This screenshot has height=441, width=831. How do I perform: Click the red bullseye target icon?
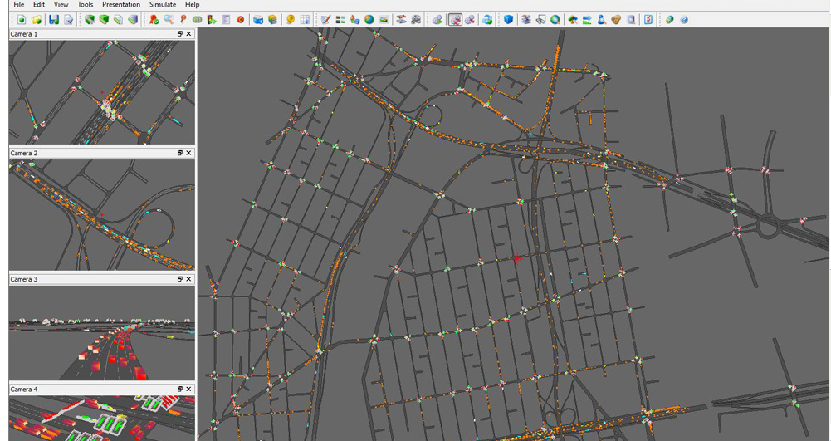pos(241,20)
